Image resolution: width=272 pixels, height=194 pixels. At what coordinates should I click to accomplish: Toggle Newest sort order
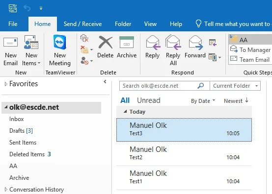tap(236, 101)
